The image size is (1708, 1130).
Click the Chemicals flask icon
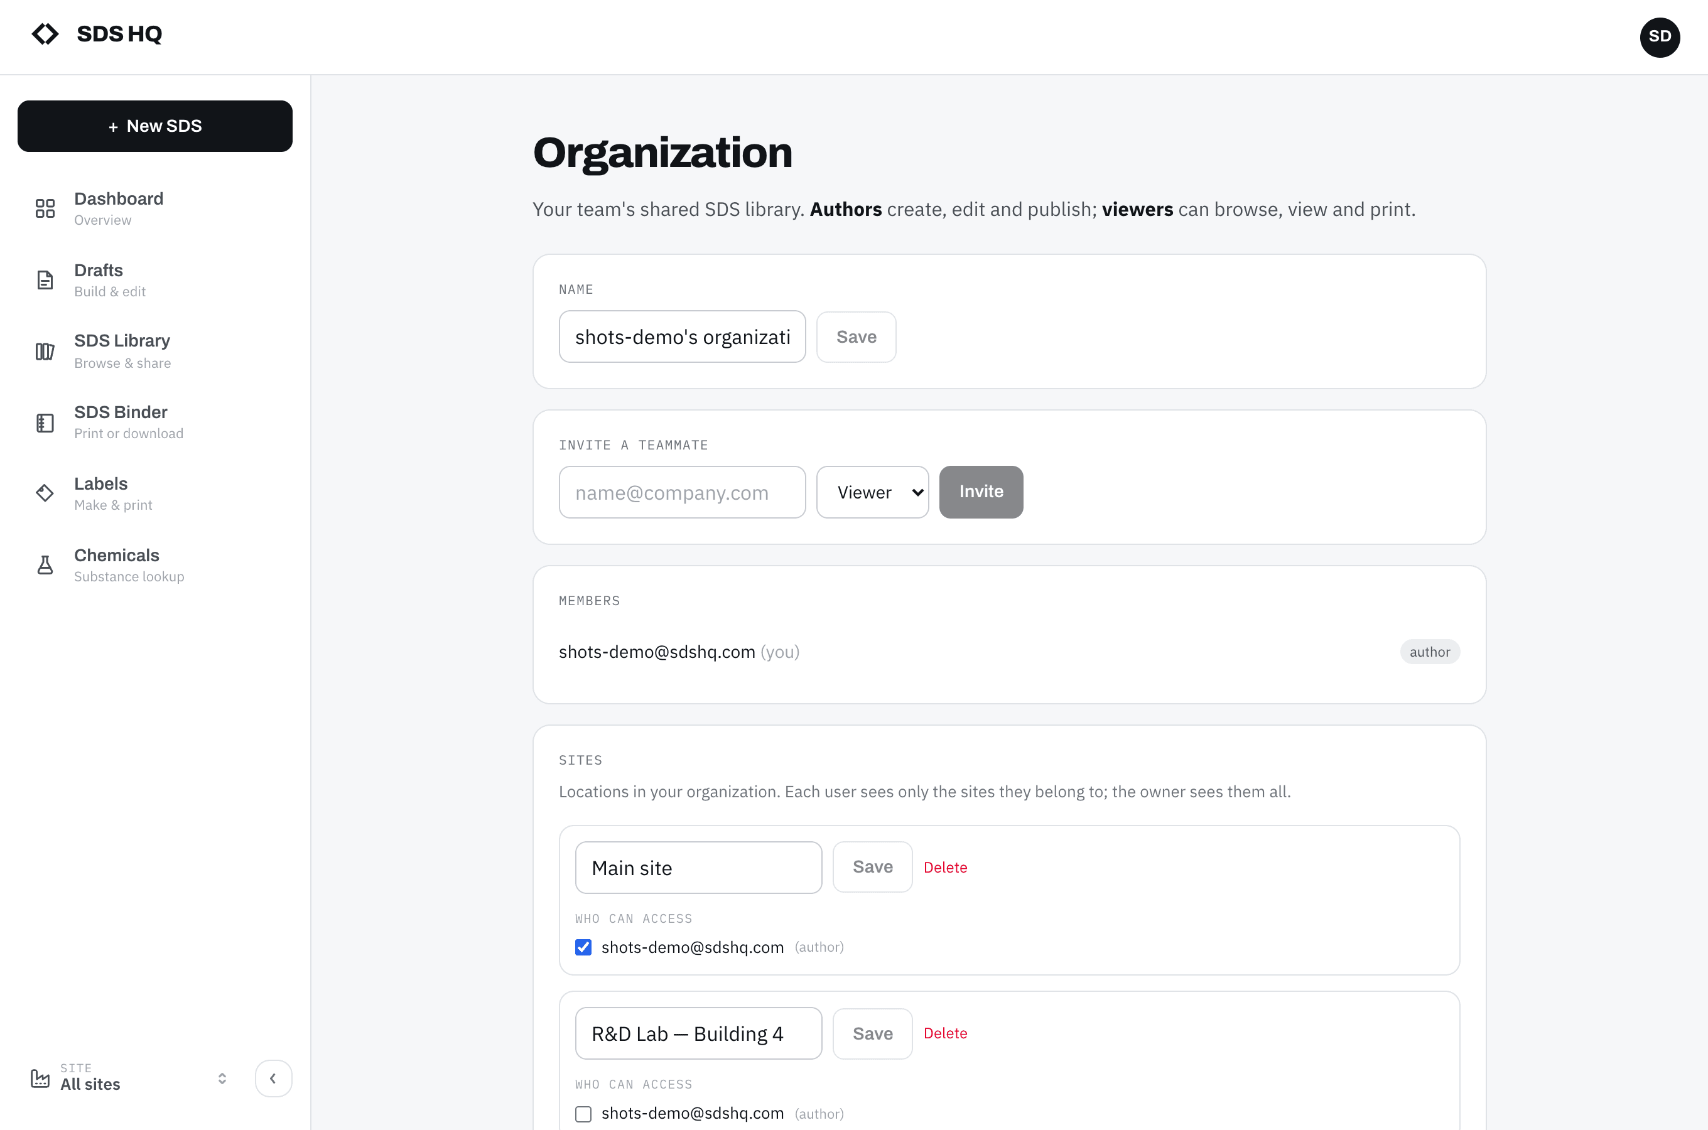(45, 564)
